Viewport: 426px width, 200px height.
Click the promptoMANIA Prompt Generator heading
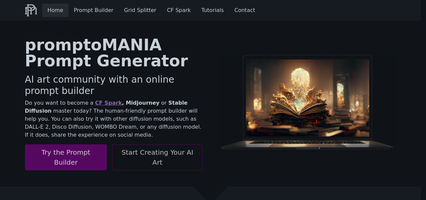coord(106,53)
